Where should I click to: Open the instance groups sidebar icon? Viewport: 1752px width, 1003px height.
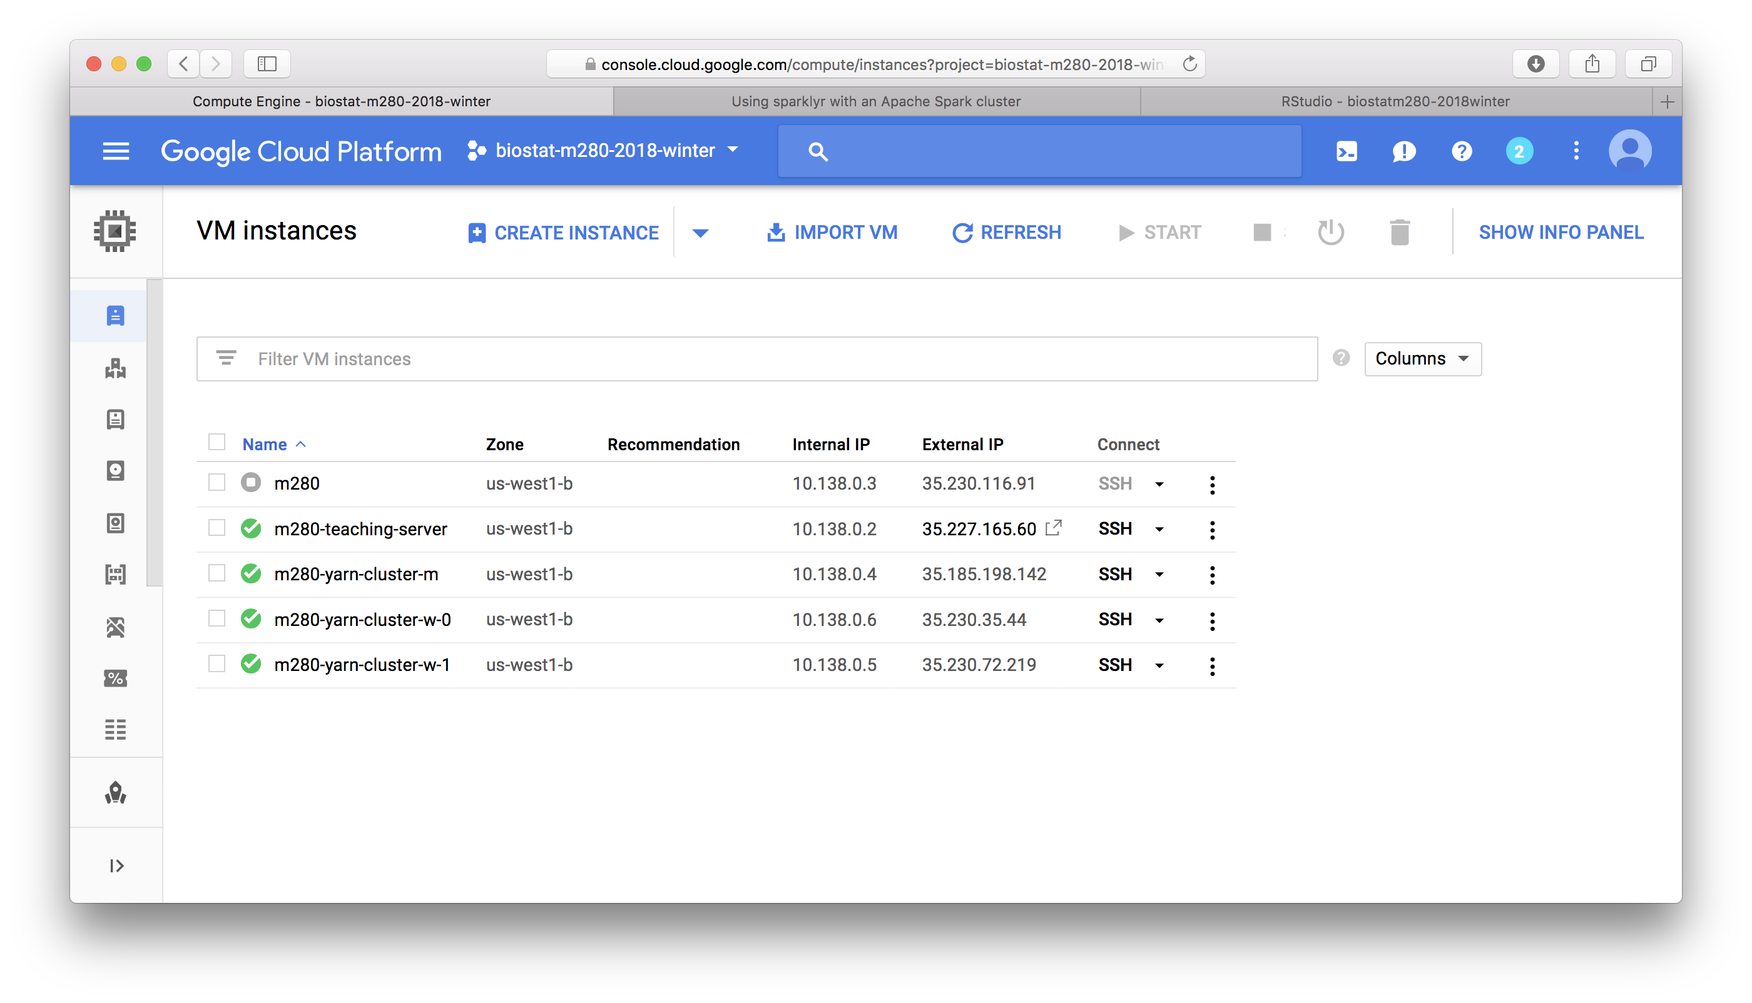(115, 368)
